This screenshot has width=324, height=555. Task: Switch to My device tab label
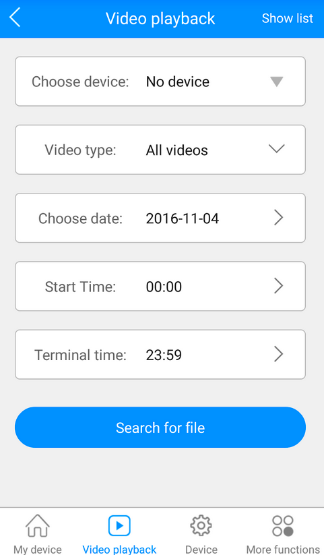click(x=38, y=550)
